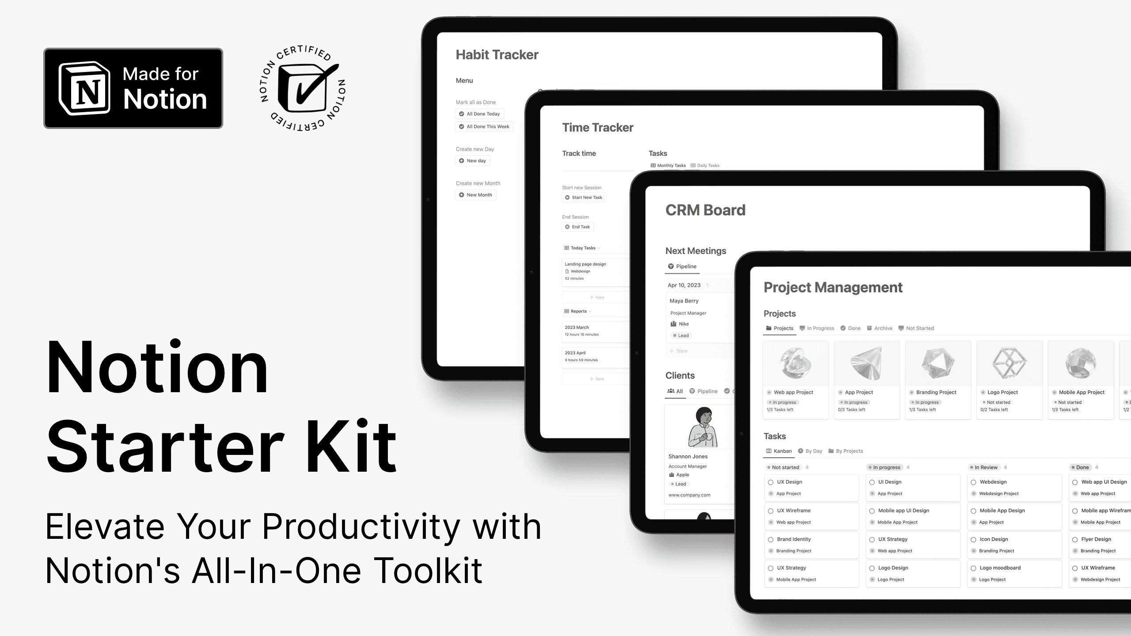Enable the New day creation checkbox
The image size is (1131, 636).
(461, 161)
